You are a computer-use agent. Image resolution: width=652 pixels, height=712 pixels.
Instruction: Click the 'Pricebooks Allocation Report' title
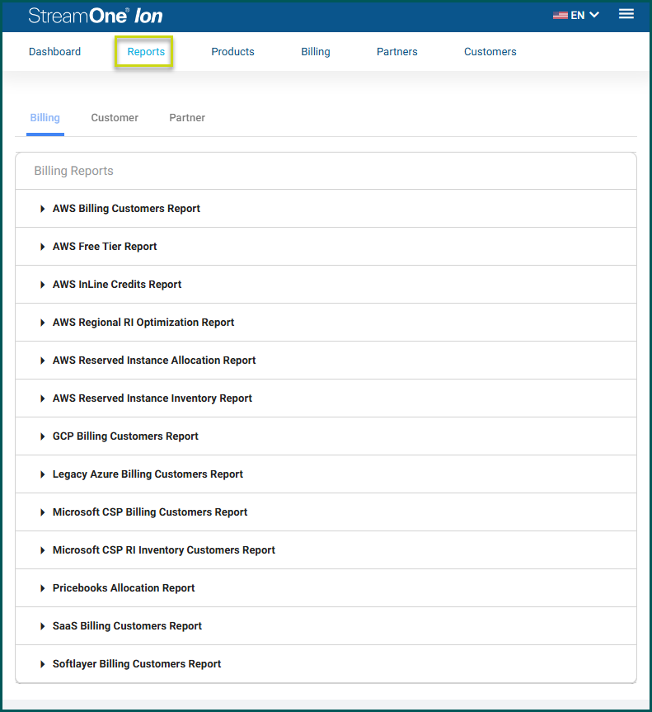click(x=124, y=587)
